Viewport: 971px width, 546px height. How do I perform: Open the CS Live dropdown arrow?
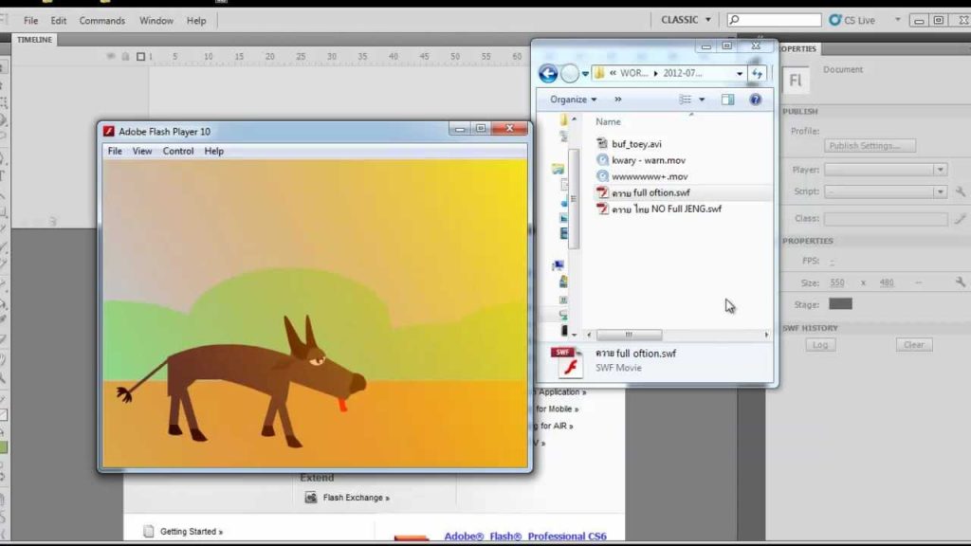coord(897,20)
